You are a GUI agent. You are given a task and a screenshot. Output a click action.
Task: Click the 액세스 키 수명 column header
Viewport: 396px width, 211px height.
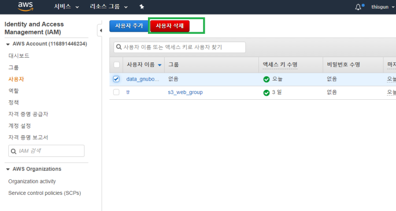pyautogui.click(x=280, y=65)
